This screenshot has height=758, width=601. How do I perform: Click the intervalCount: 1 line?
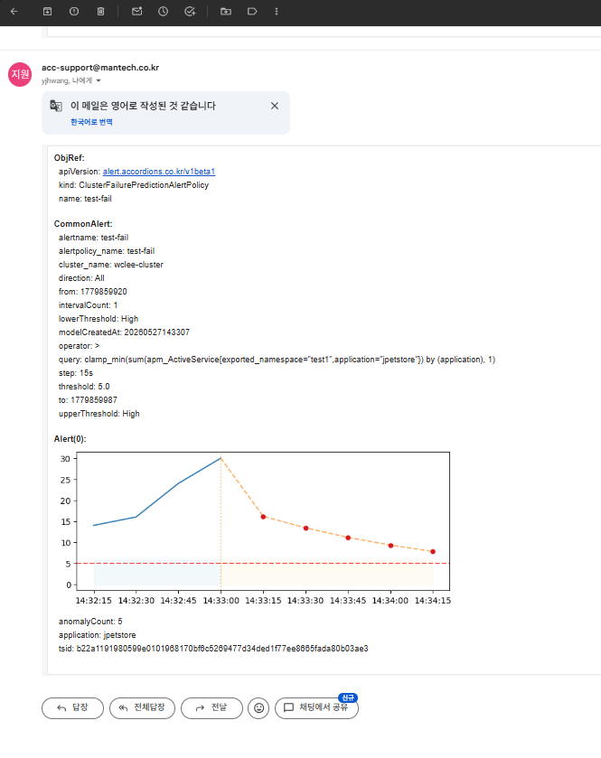pos(88,305)
